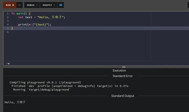Screen dimensions: 189x112
Task: Click the Standard Error section heading
Action: [x=123, y=76]
